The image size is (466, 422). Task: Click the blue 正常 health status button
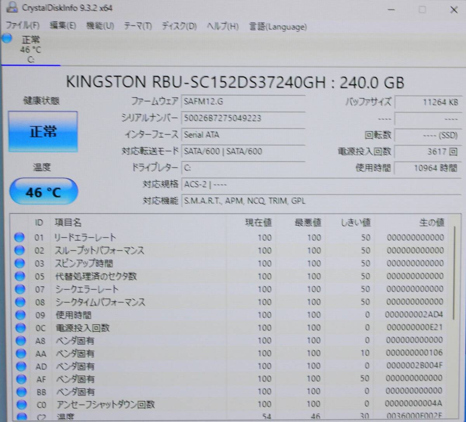click(x=43, y=132)
